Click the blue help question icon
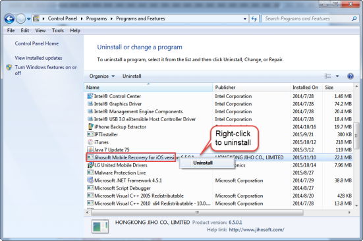Viewport: 363px width, 241px height. (x=350, y=76)
